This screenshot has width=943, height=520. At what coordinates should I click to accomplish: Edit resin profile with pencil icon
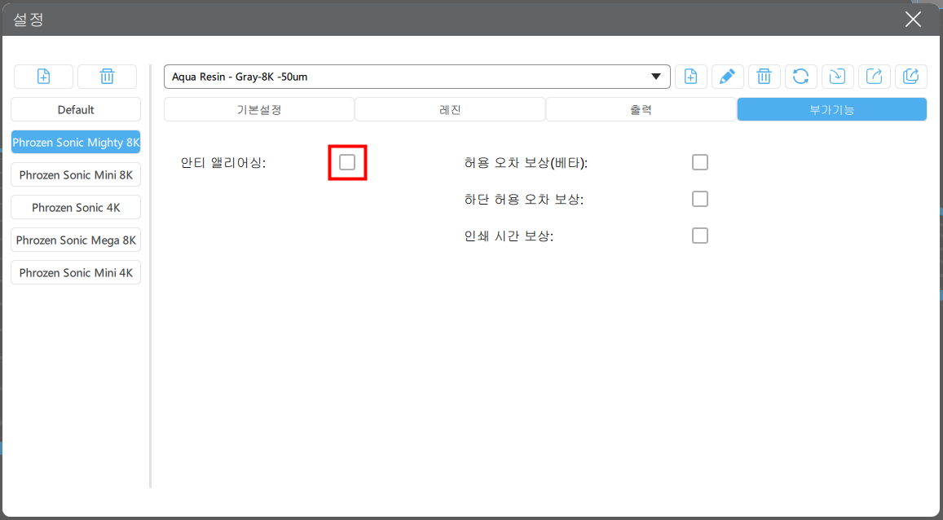pyautogui.click(x=728, y=77)
